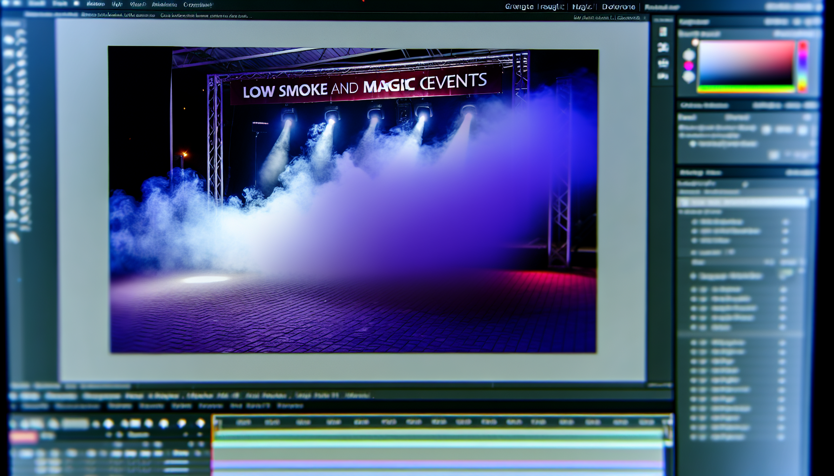Click the vertical rainbow hue slider
The width and height of the screenshot is (834, 476).
(x=803, y=66)
